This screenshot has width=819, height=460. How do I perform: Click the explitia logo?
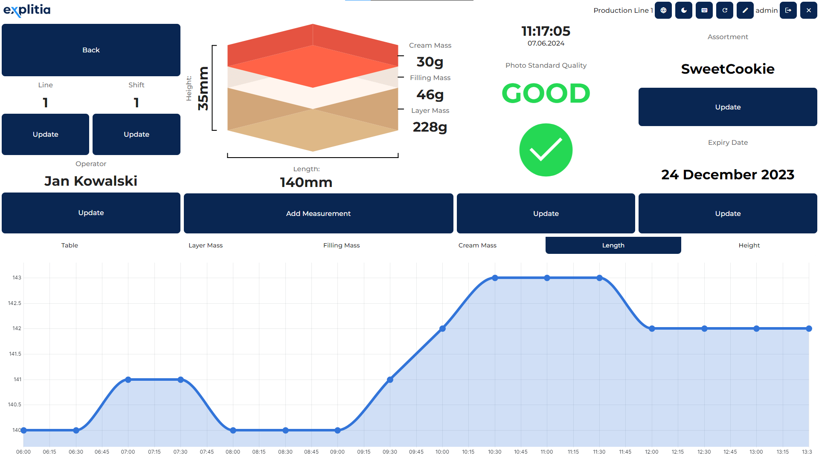pos(27,10)
